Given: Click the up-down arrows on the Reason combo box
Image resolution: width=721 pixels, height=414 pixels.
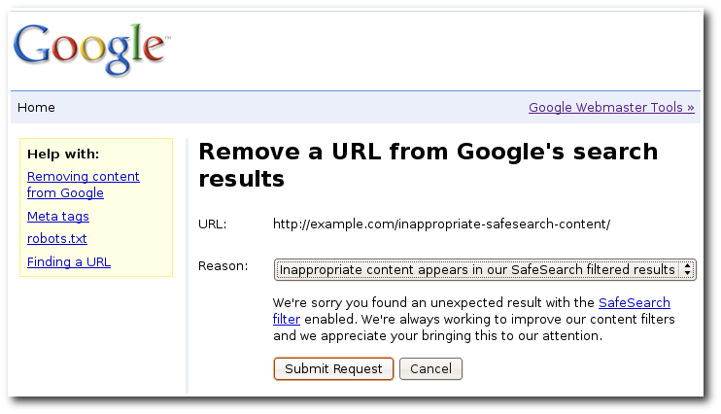Looking at the screenshot, I should (x=687, y=269).
